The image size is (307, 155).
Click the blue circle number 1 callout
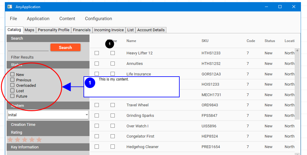pos(90,83)
